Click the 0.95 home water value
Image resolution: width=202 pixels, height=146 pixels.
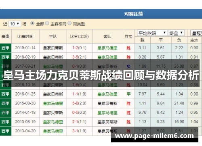[194, 113]
